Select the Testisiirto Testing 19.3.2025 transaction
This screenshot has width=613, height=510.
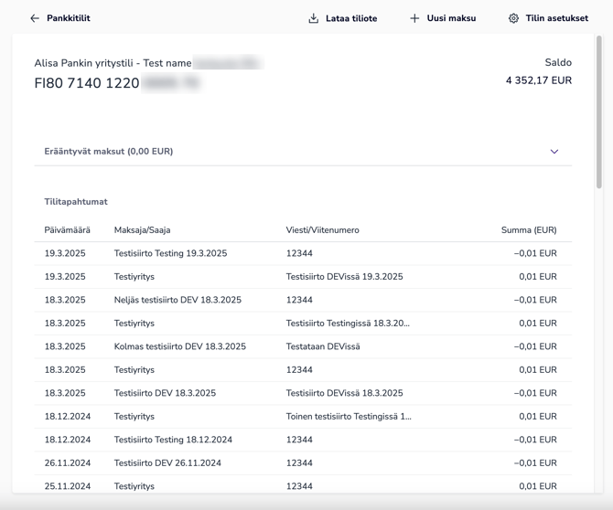[170, 253]
